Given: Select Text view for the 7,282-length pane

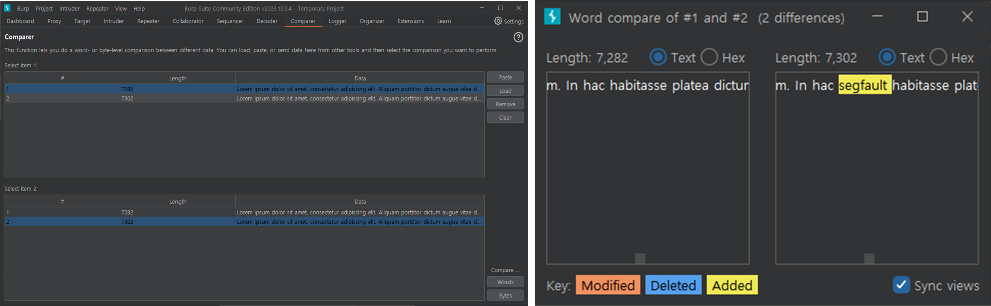Looking at the screenshot, I should [658, 57].
